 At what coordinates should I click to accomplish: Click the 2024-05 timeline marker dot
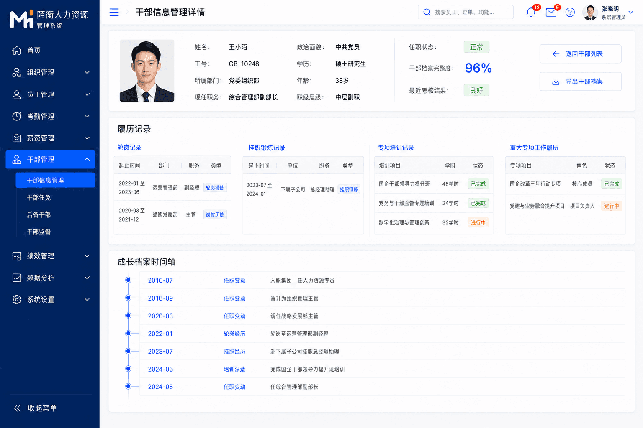click(x=128, y=386)
